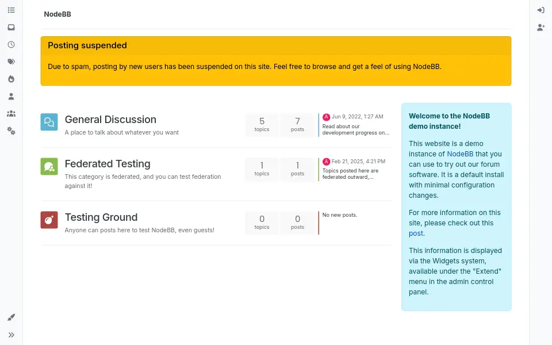
Task: Click the "1 posts" count for Federated Testing
Action: pos(297,169)
